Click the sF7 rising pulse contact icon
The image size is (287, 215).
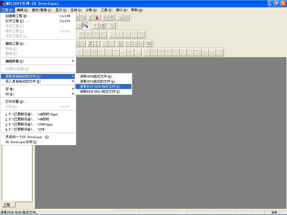tap(81, 34)
